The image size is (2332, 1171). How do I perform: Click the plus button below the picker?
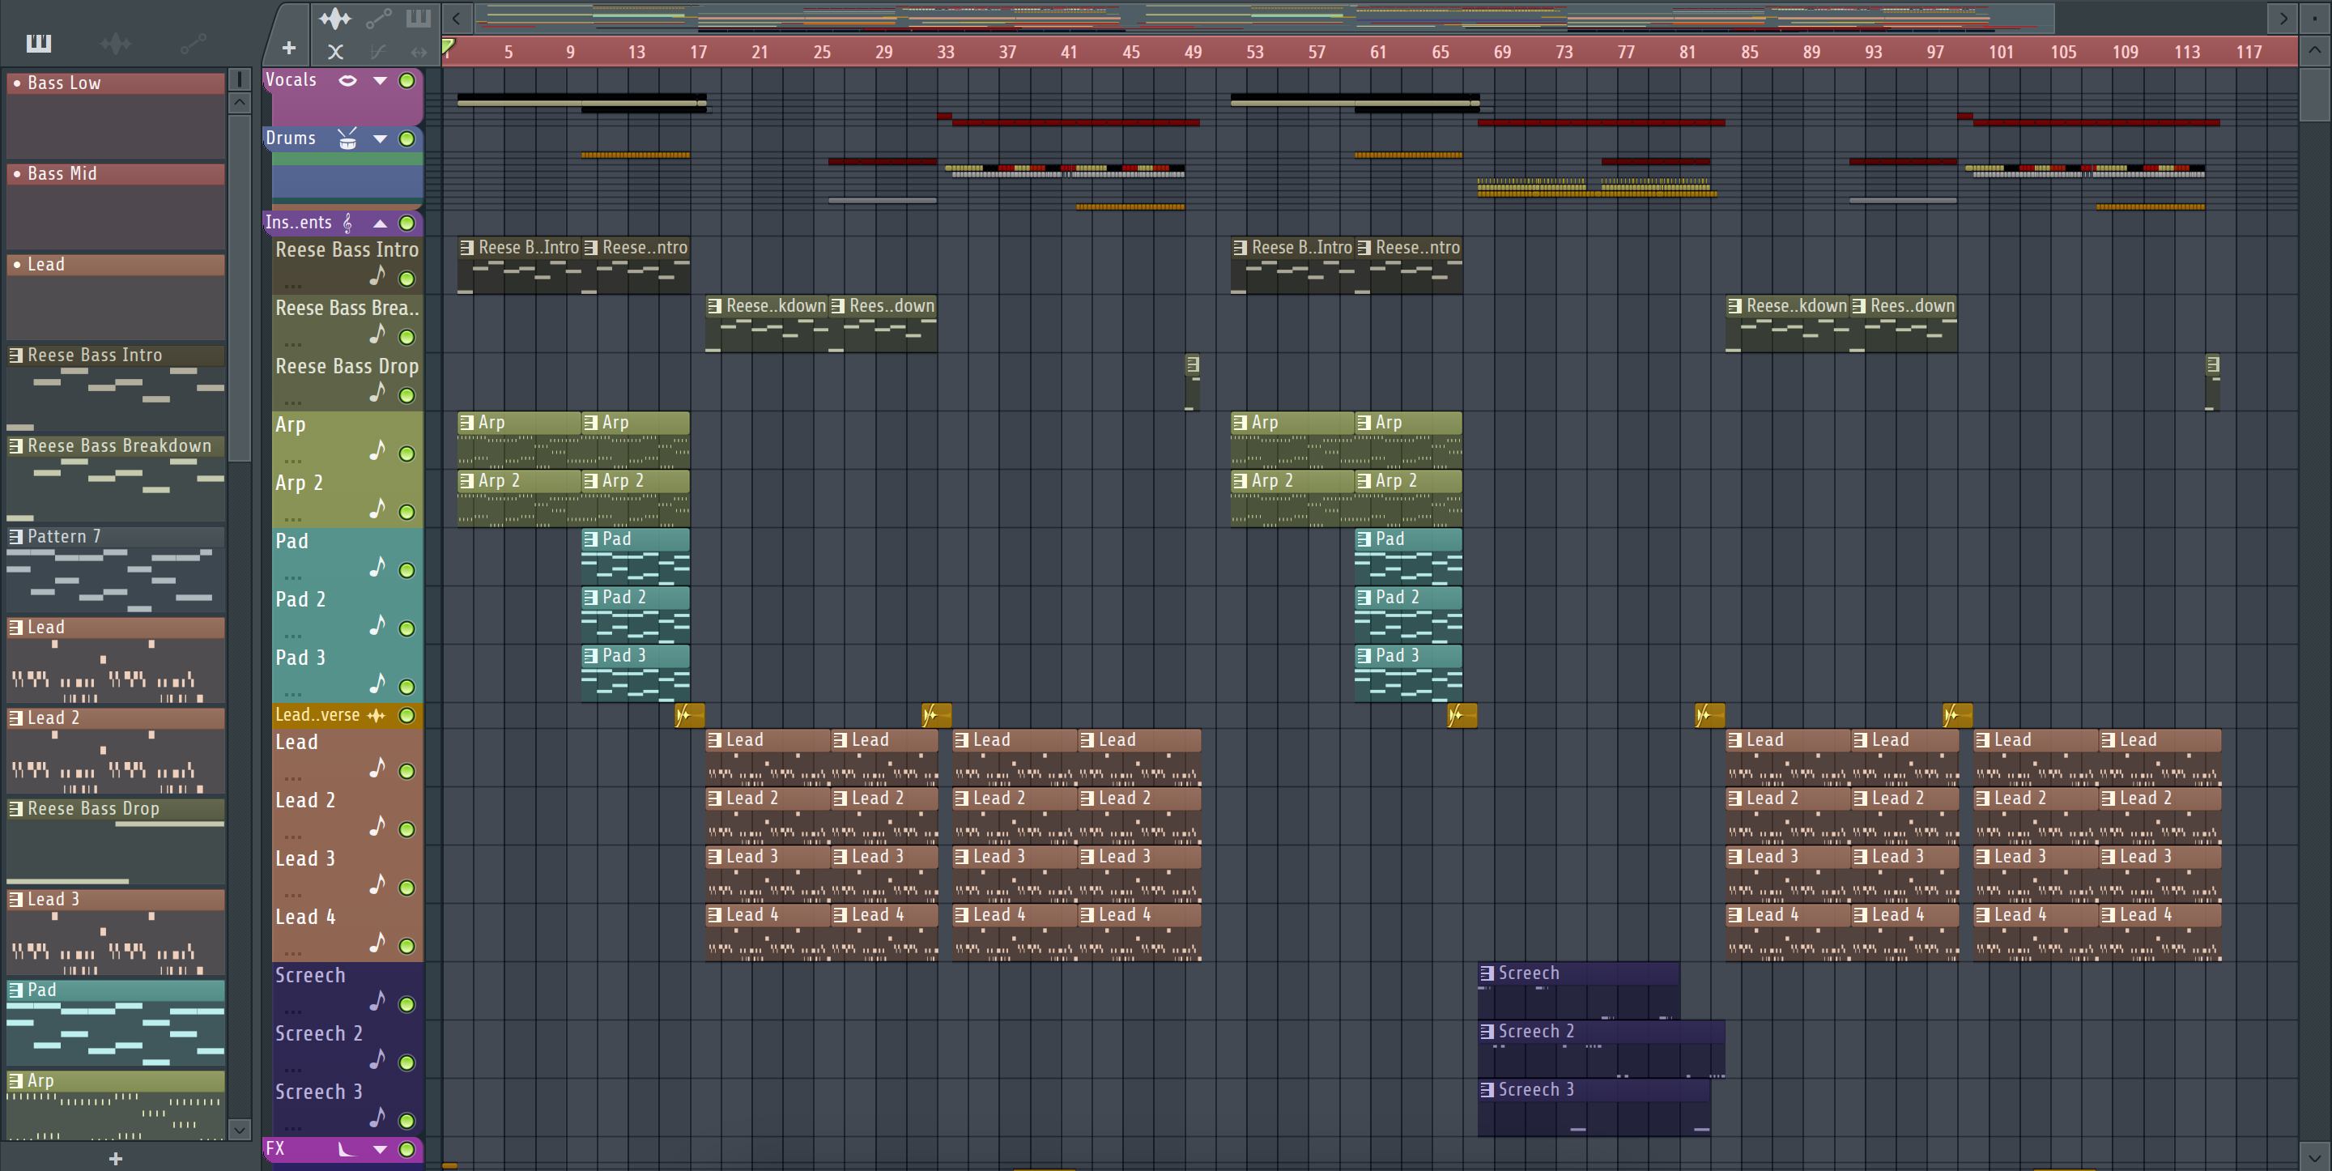116,1158
